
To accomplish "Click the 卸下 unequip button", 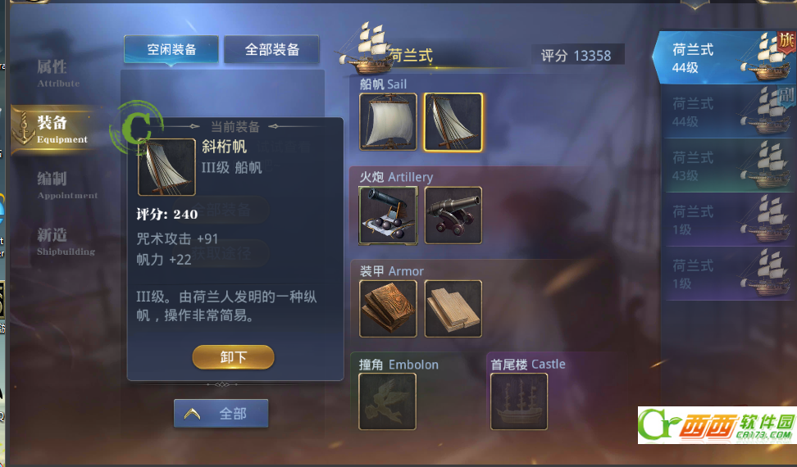I will (234, 357).
